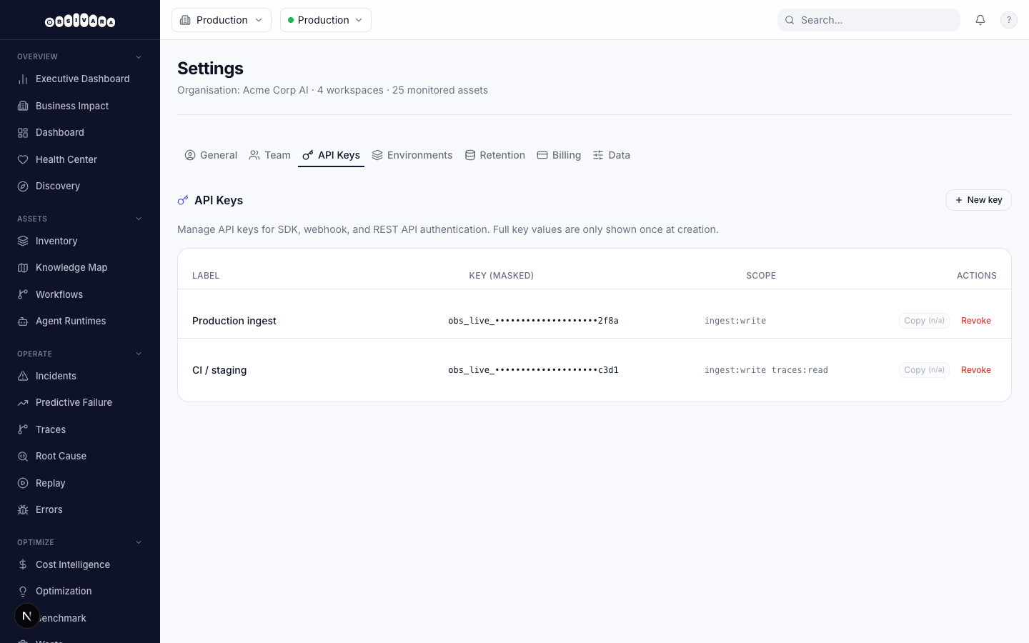Open the Billing tab

(559, 155)
